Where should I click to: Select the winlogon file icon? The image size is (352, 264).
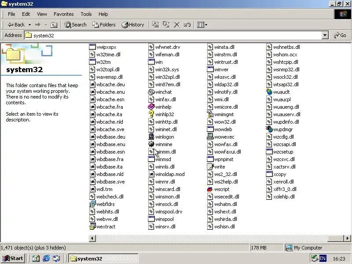point(151,137)
